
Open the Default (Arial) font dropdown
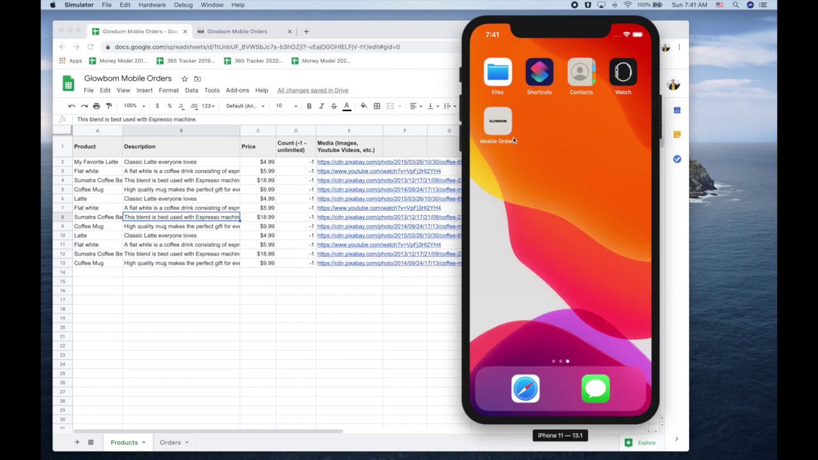pos(245,106)
